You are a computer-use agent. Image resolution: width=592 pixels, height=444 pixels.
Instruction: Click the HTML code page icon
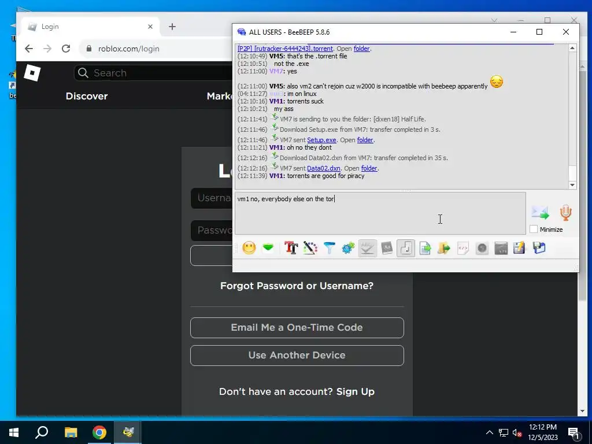463,248
